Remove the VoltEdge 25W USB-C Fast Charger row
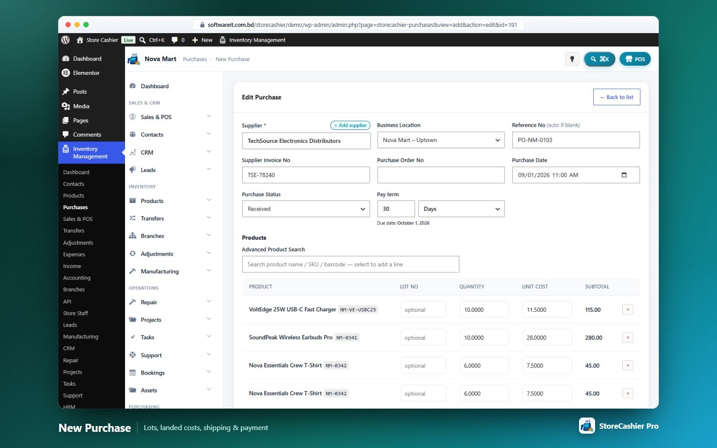Image resolution: width=717 pixels, height=448 pixels. pyautogui.click(x=628, y=310)
